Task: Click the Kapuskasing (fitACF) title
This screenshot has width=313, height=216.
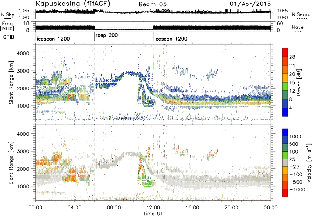Action: 73,4
